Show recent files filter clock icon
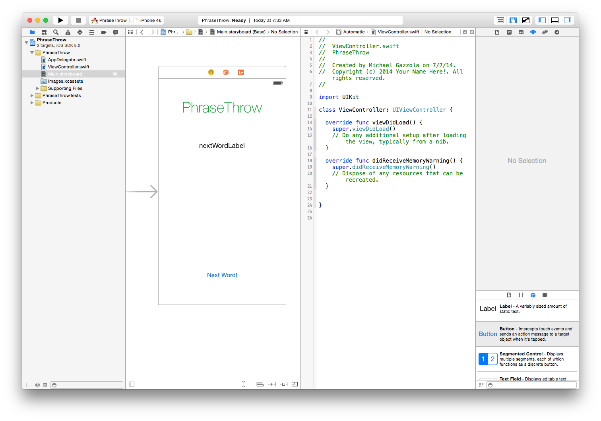 (x=37, y=385)
